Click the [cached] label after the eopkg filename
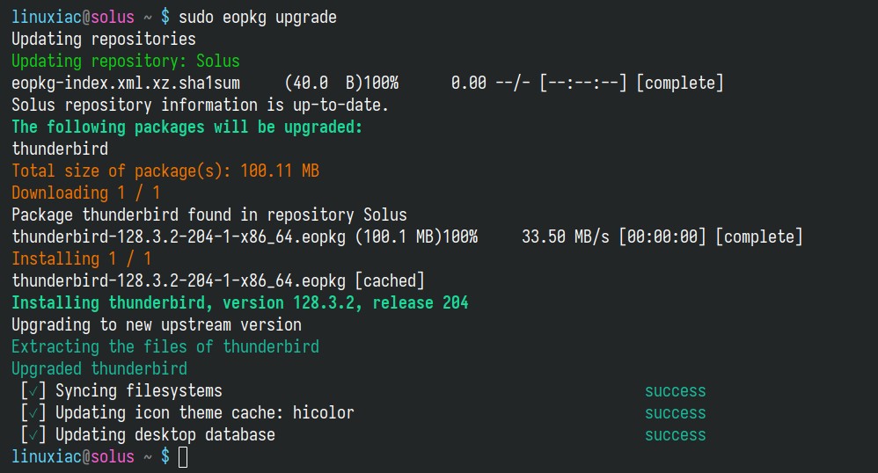Screen dimensions: 878x473 click(390, 280)
